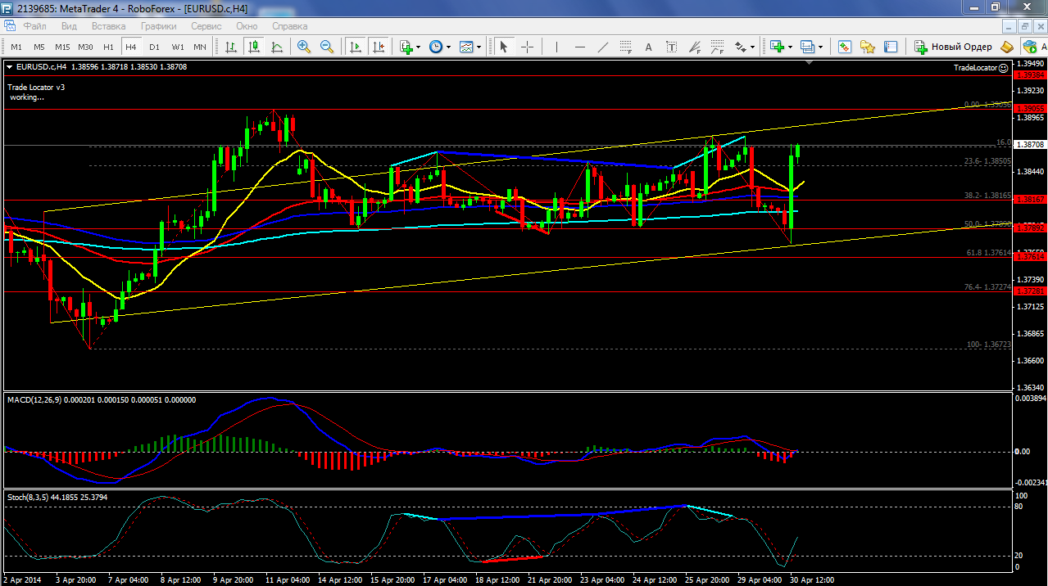Click the 'Trade Locator v3' text label
Viewport: 1048px width, 586px height.
(x=36, y=87)
